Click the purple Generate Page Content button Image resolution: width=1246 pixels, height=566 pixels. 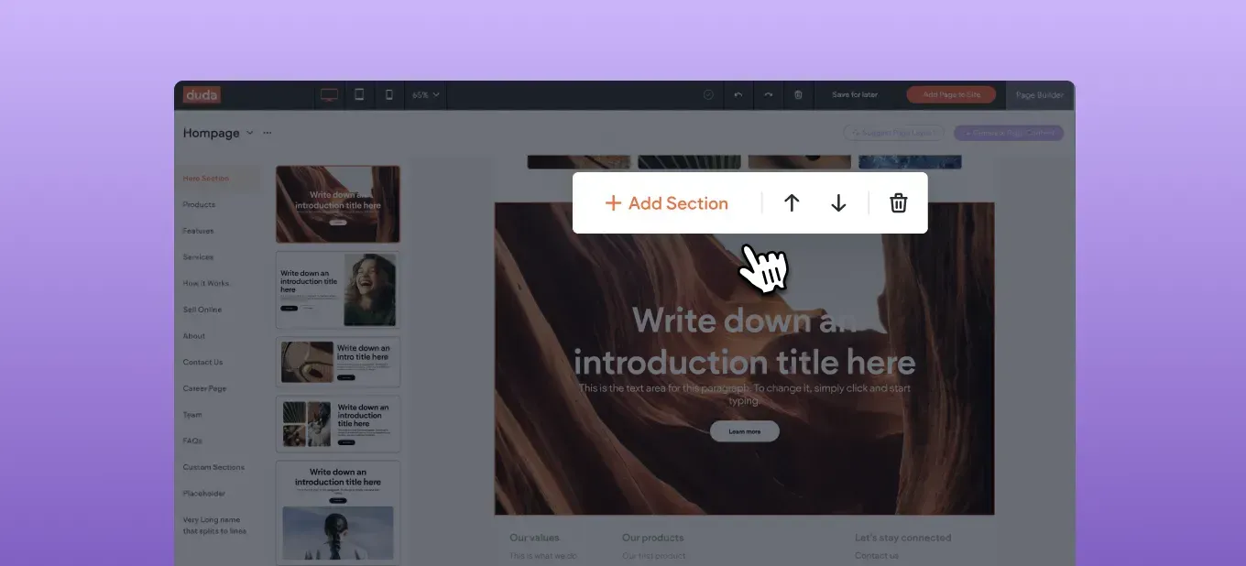click(x=1009, y=133)
